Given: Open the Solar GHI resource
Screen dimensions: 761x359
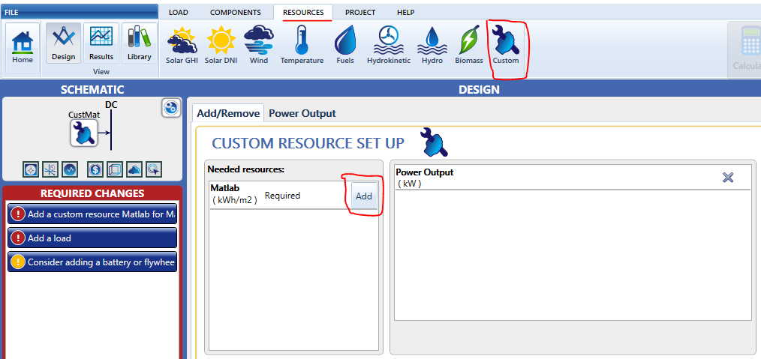Looking at the screenshot, I should (181, 44).
